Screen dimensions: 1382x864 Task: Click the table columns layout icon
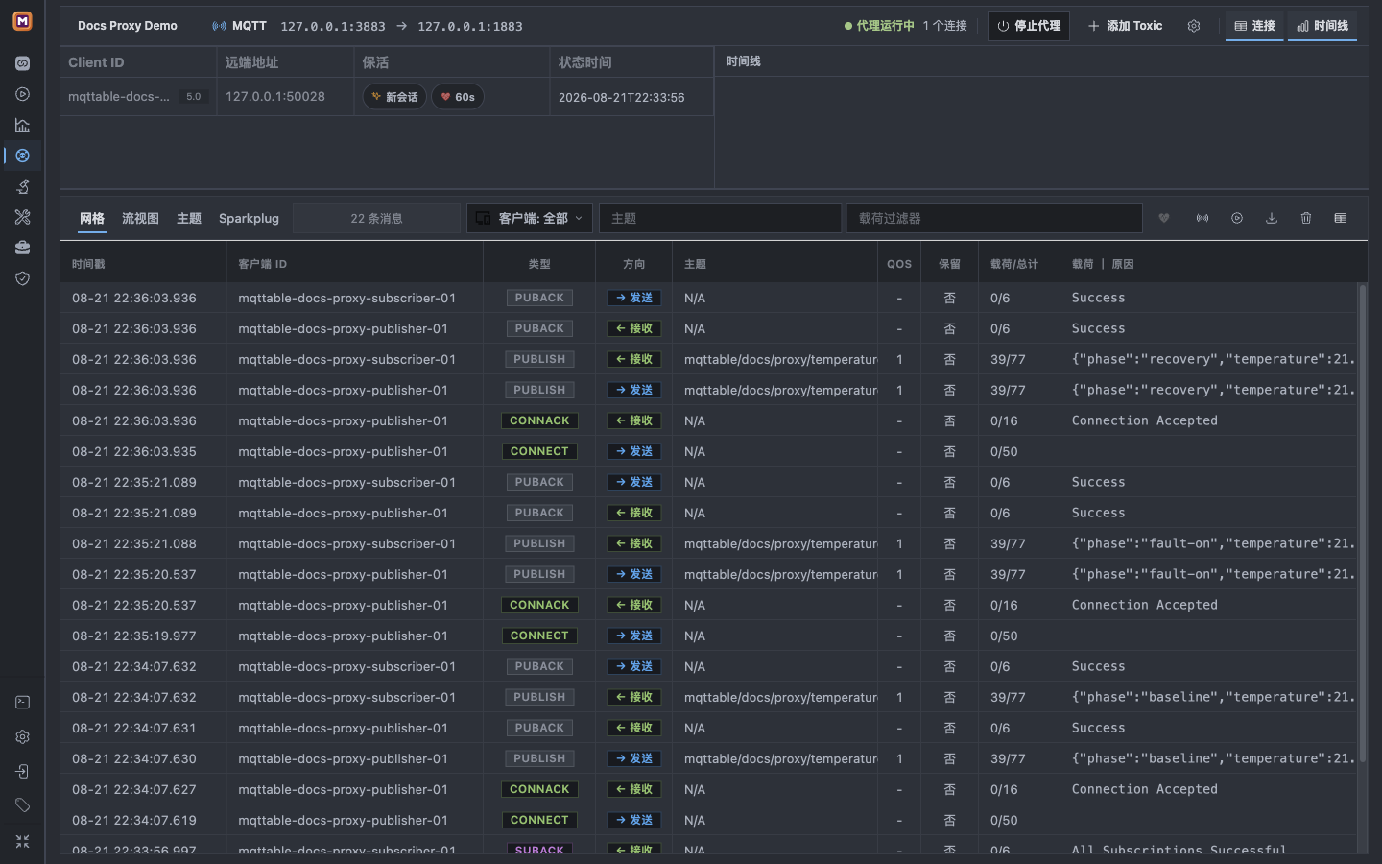click(1341, 218)
